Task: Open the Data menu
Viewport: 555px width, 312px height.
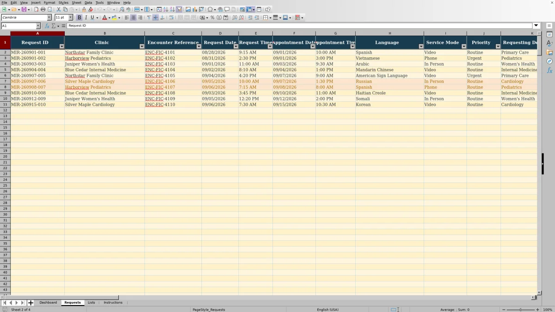Action: coord(88,3)
